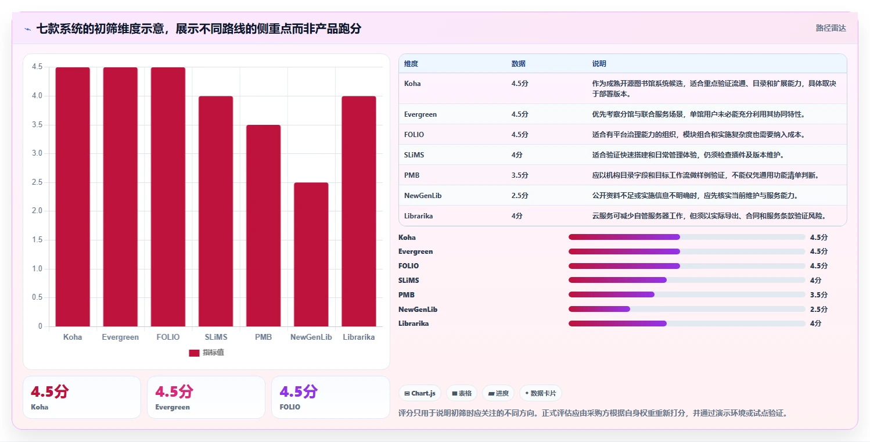Click the 3.5分 value beside PMB progress
Screen dimensions: 870x442
[818, 295]
